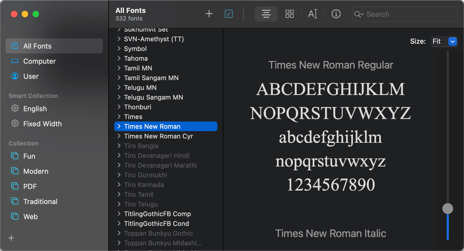Select Times in the font list
This screenshot has width=464, height=251.
[166, 117]
